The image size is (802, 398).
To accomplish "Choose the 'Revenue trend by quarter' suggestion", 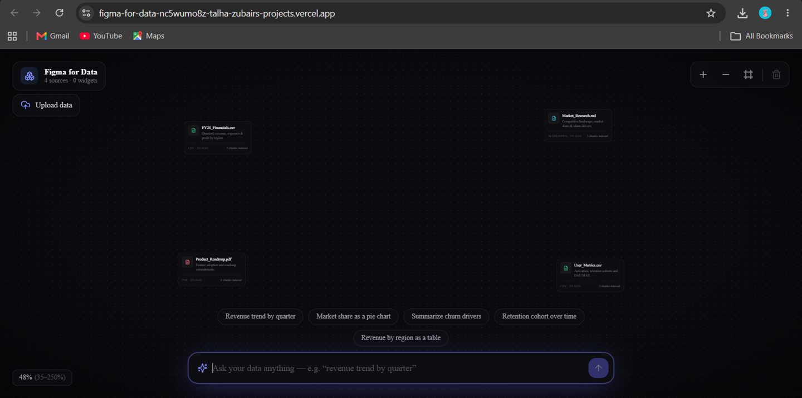I will [260, 316].
